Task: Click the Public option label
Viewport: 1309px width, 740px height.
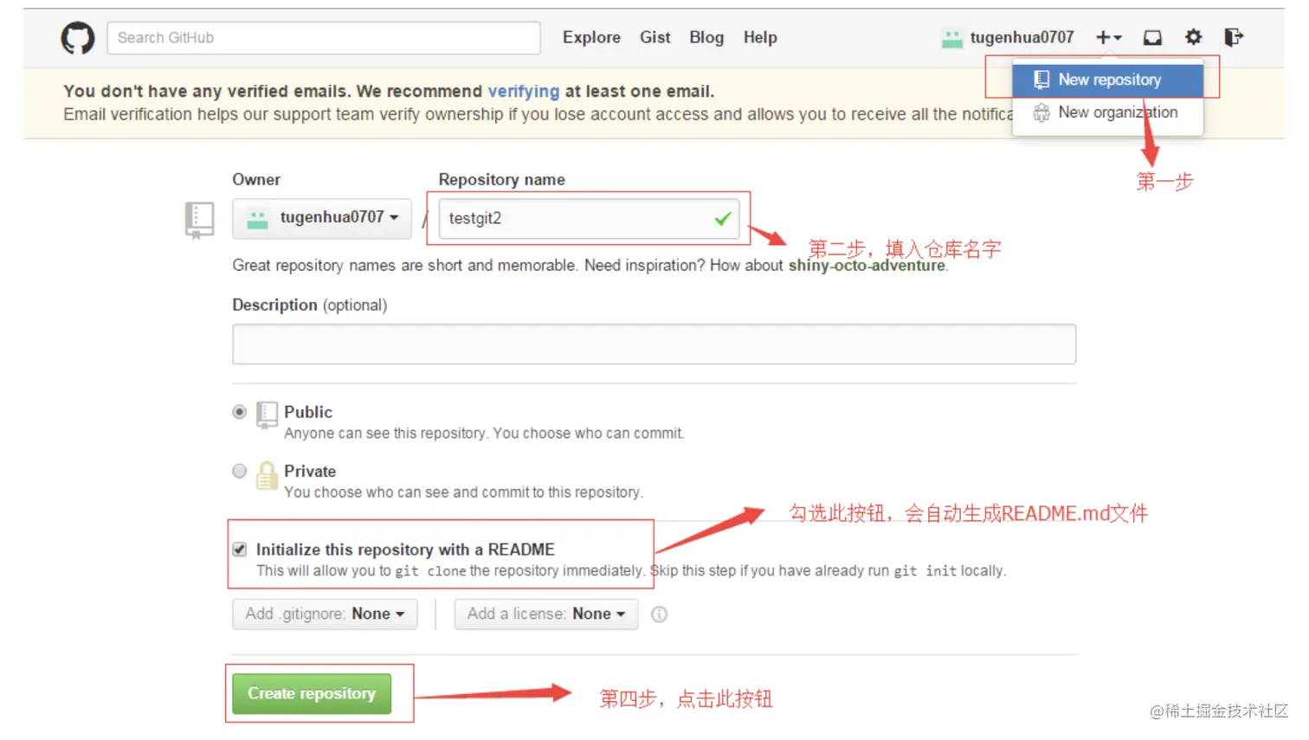Action: point(308,412)
